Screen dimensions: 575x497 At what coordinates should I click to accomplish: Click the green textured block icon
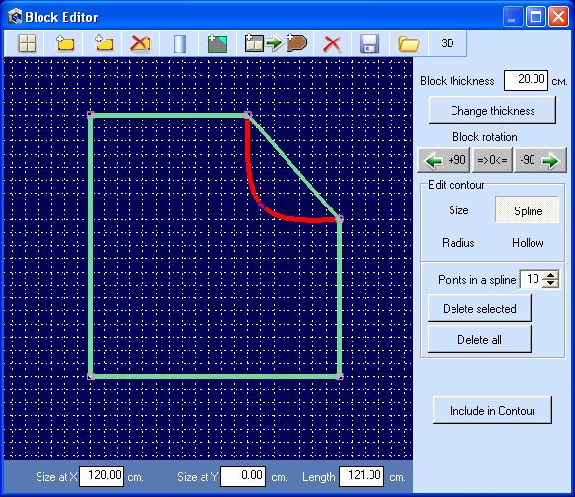(x=217, y=43)
